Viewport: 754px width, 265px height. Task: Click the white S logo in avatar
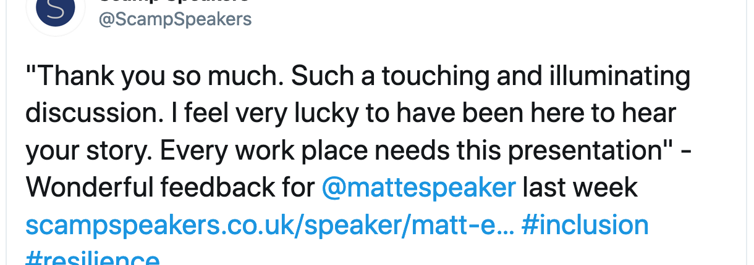(x=56, y=10)
